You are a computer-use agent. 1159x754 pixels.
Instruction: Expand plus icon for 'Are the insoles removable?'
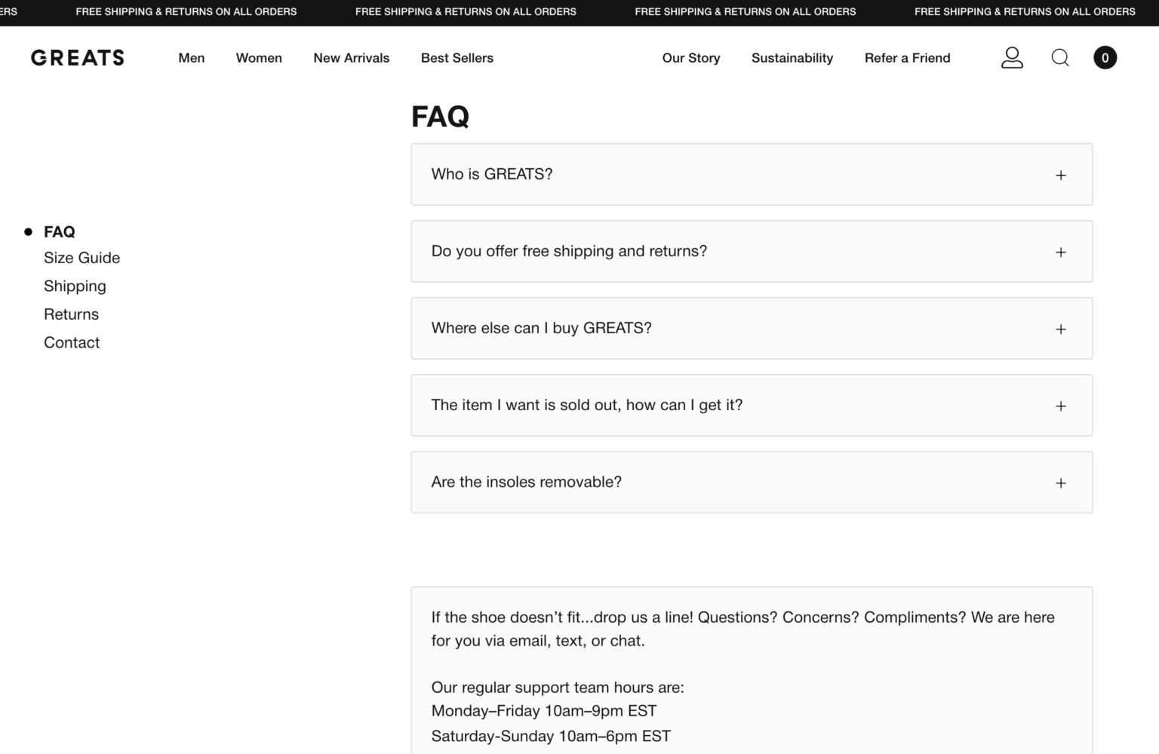(1061, 483)
